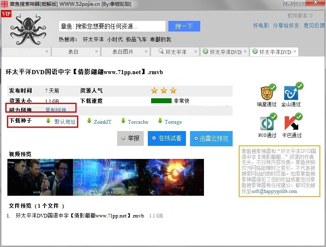Click the fiery third video preview thumbnail
This screenshot has height=247, width=326.
pos(171,177)
